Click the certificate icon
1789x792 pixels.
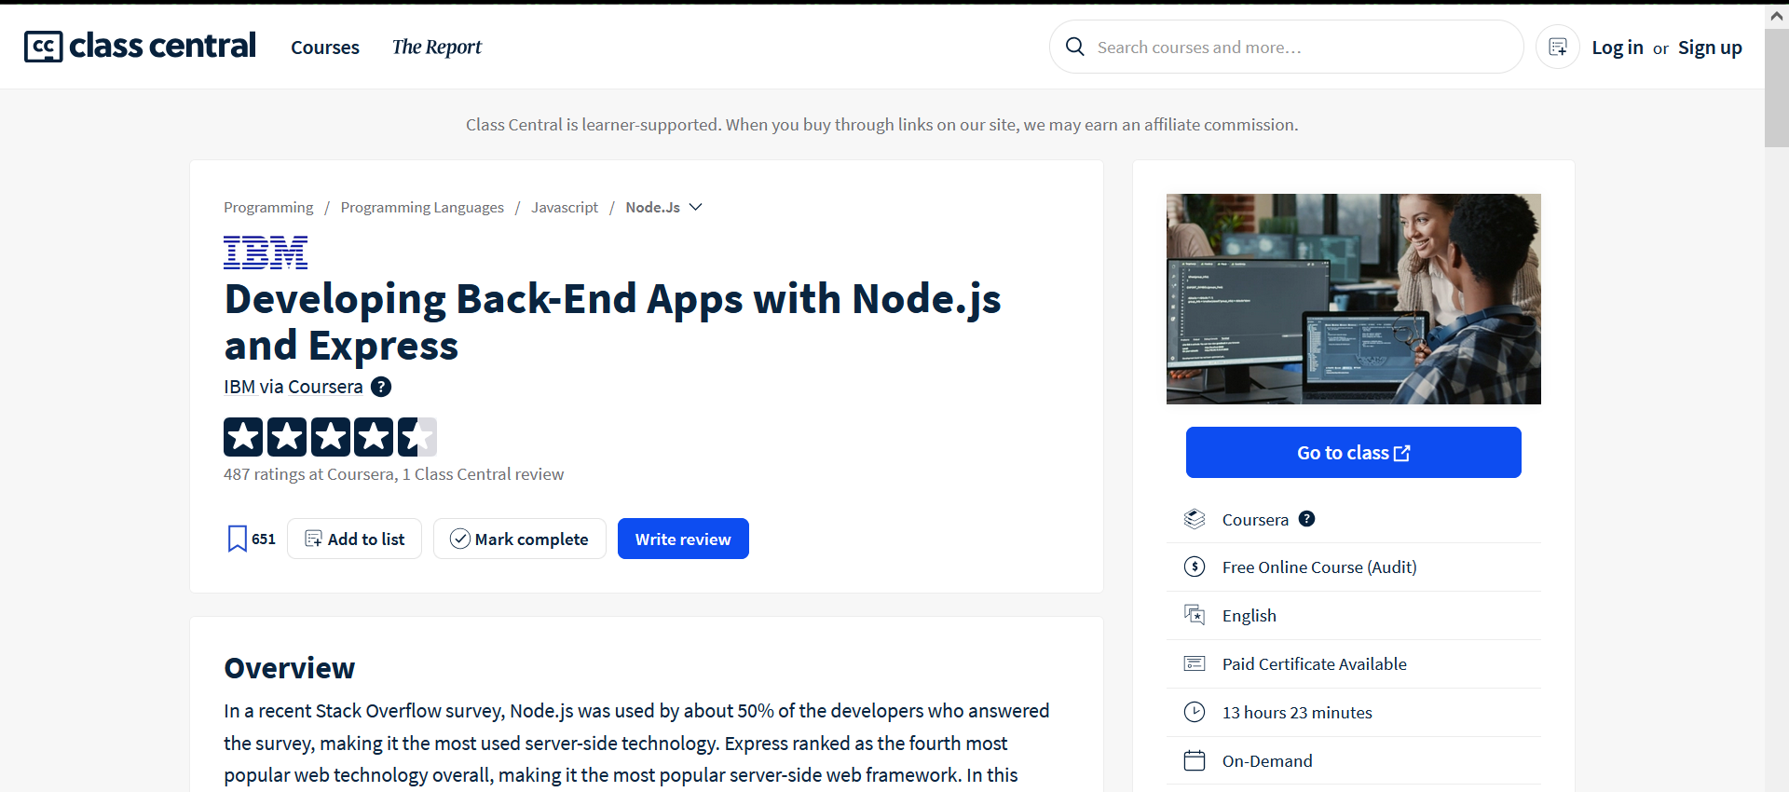(x=1195, y=663)
